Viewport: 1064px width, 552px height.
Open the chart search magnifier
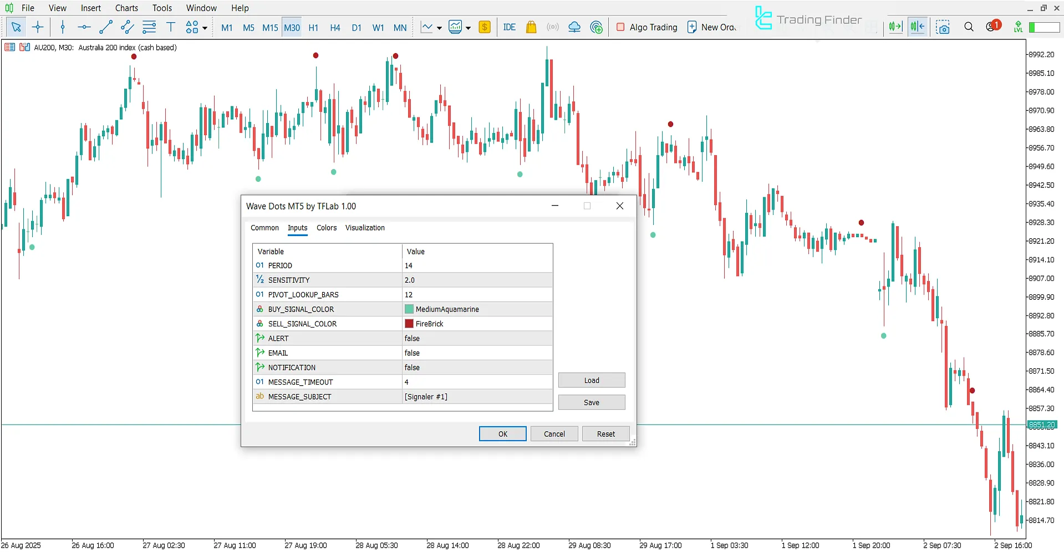tap(969, 27)
